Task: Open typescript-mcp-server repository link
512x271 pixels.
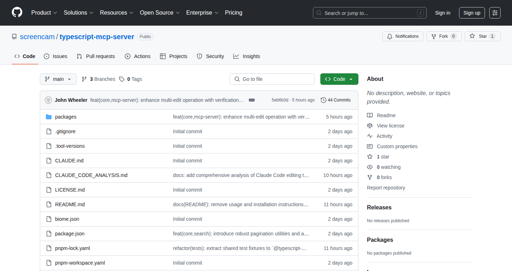Action: click(97, 37)
